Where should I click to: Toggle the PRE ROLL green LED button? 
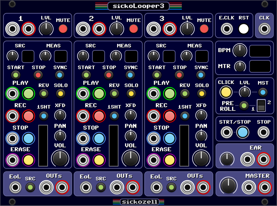coord(244,106)
